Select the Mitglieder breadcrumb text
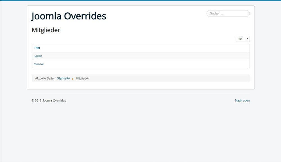Viewport: 281px width, 162px height. [x=82, y=78]
